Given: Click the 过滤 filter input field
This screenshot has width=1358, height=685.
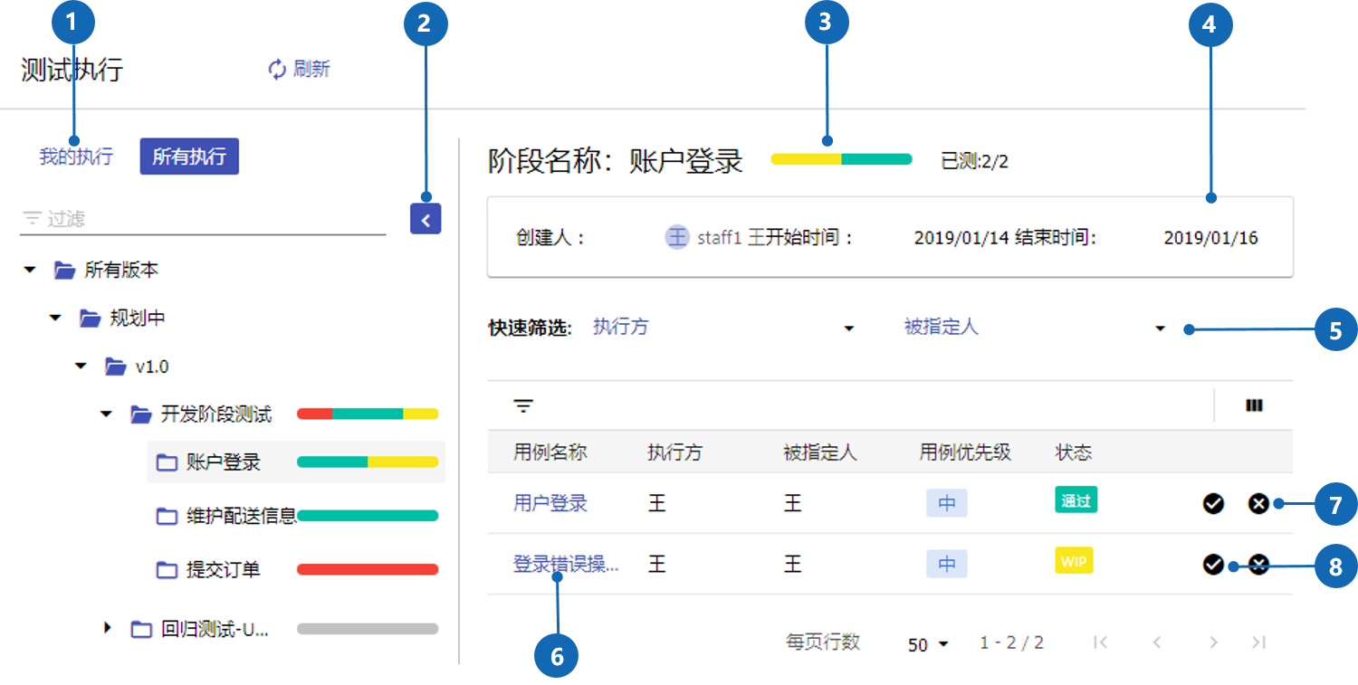Looking at the screenshot, I should 203,218.
